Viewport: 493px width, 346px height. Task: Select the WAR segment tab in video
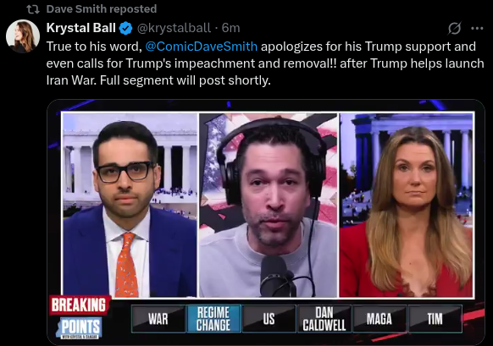pyautogui.click(x=158, y=319)
